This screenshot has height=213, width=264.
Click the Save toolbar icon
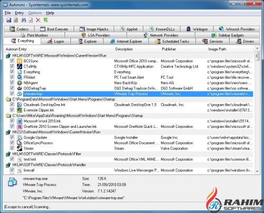click(8, 20)
